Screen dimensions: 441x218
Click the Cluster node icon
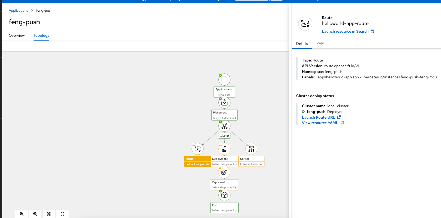coord(224,126)
